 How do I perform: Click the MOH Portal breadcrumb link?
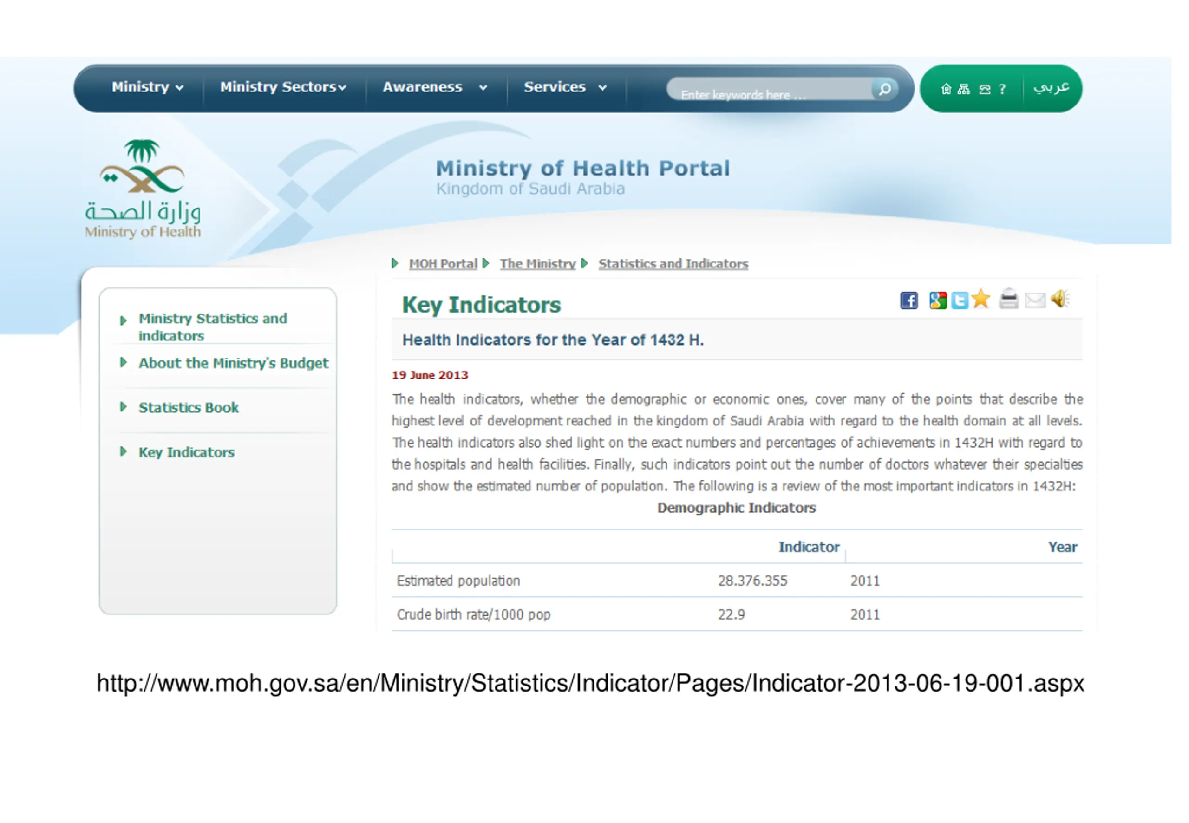click(443, 264)
